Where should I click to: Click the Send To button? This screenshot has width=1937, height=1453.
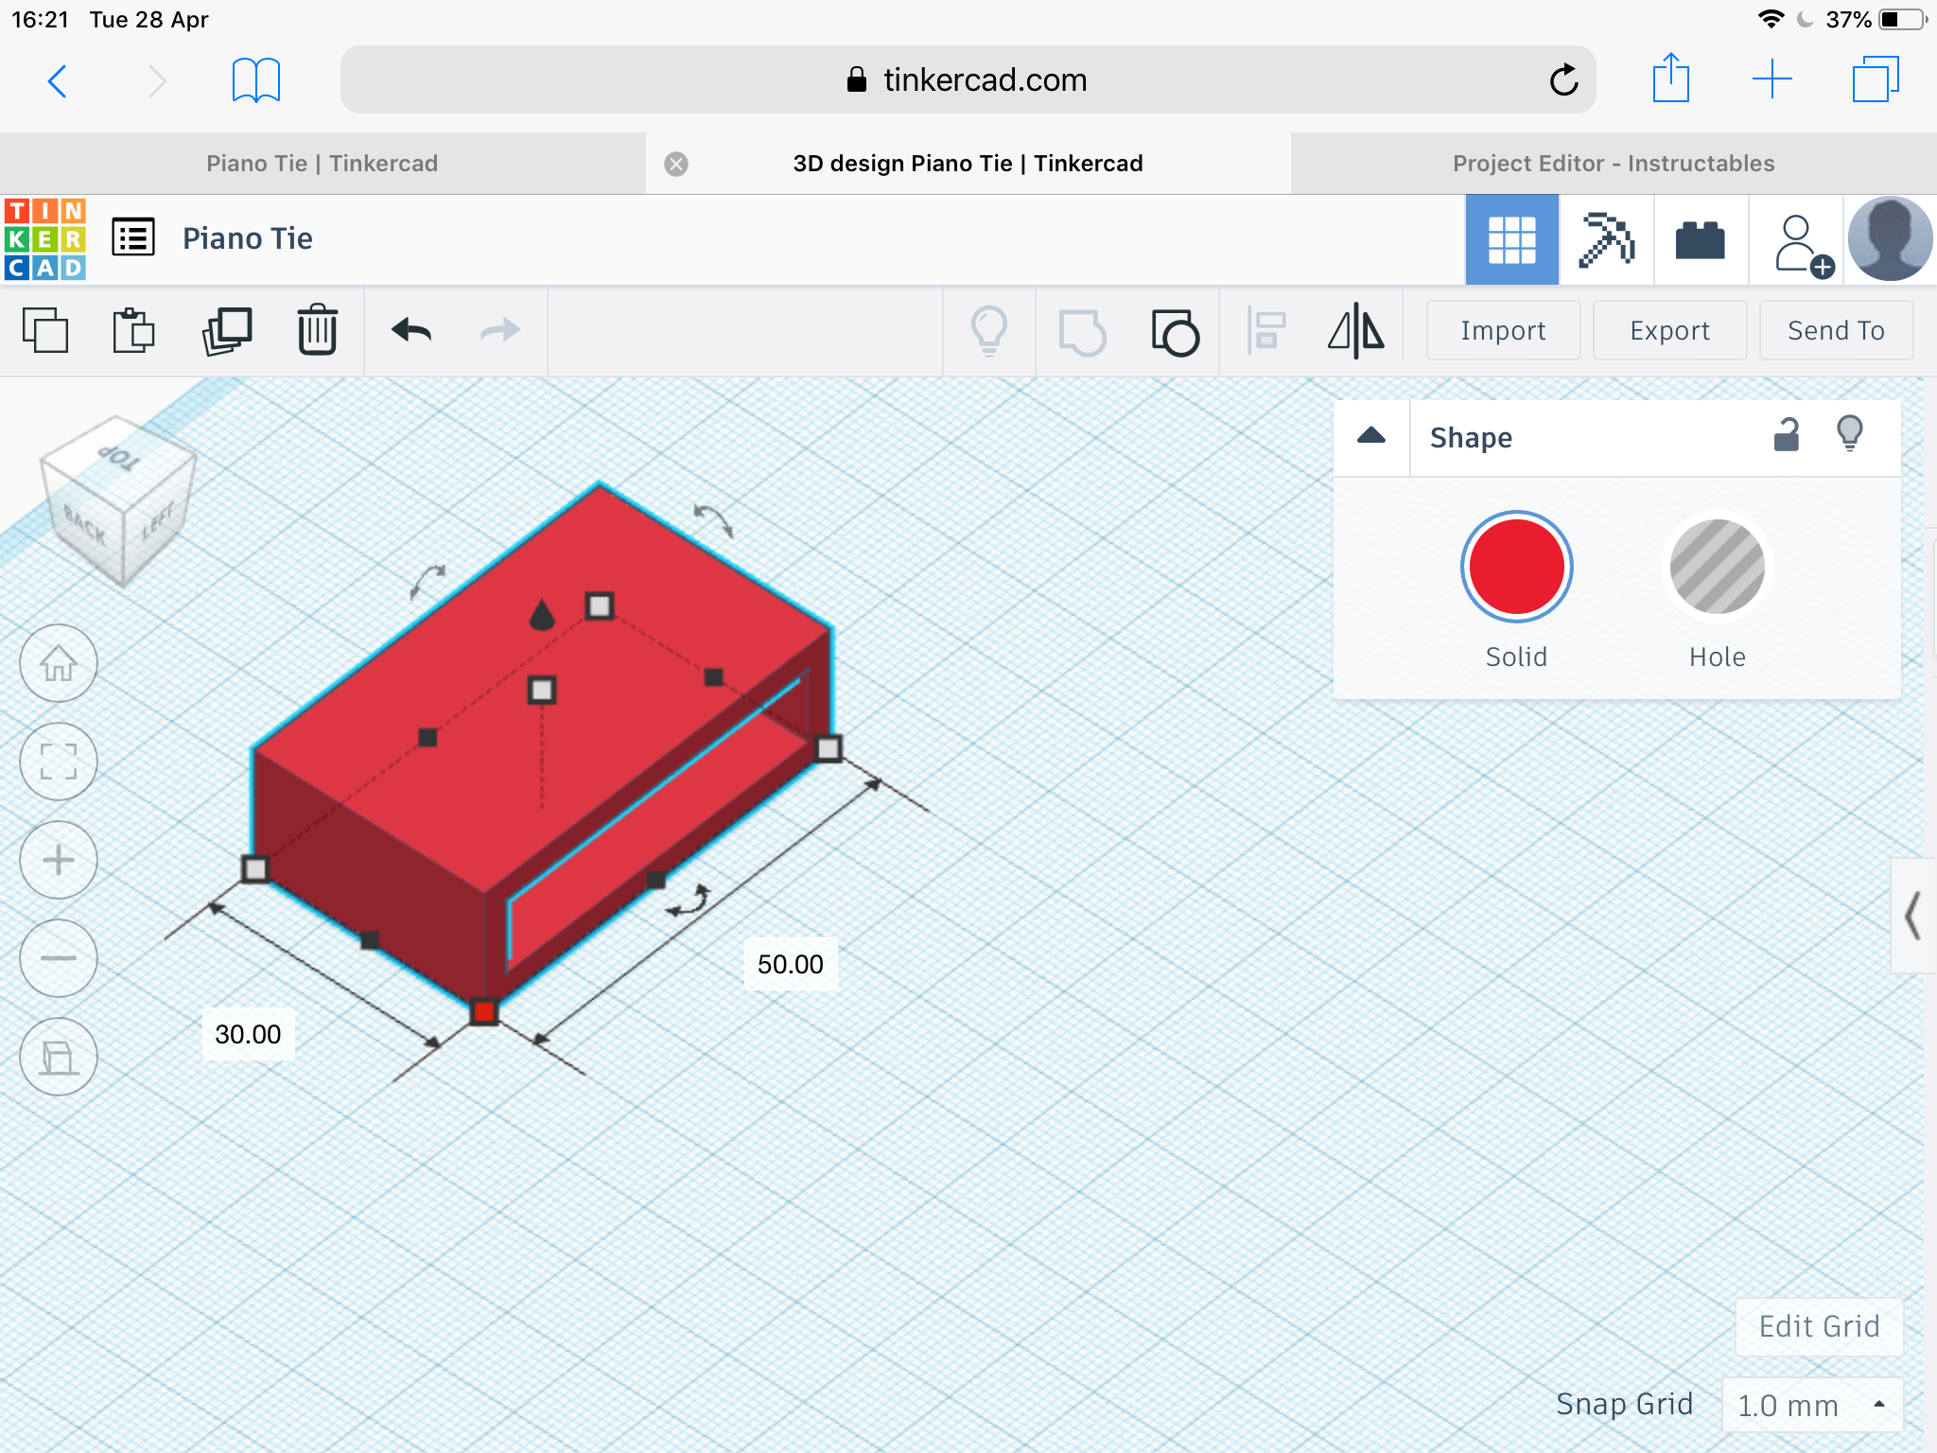1836,330
